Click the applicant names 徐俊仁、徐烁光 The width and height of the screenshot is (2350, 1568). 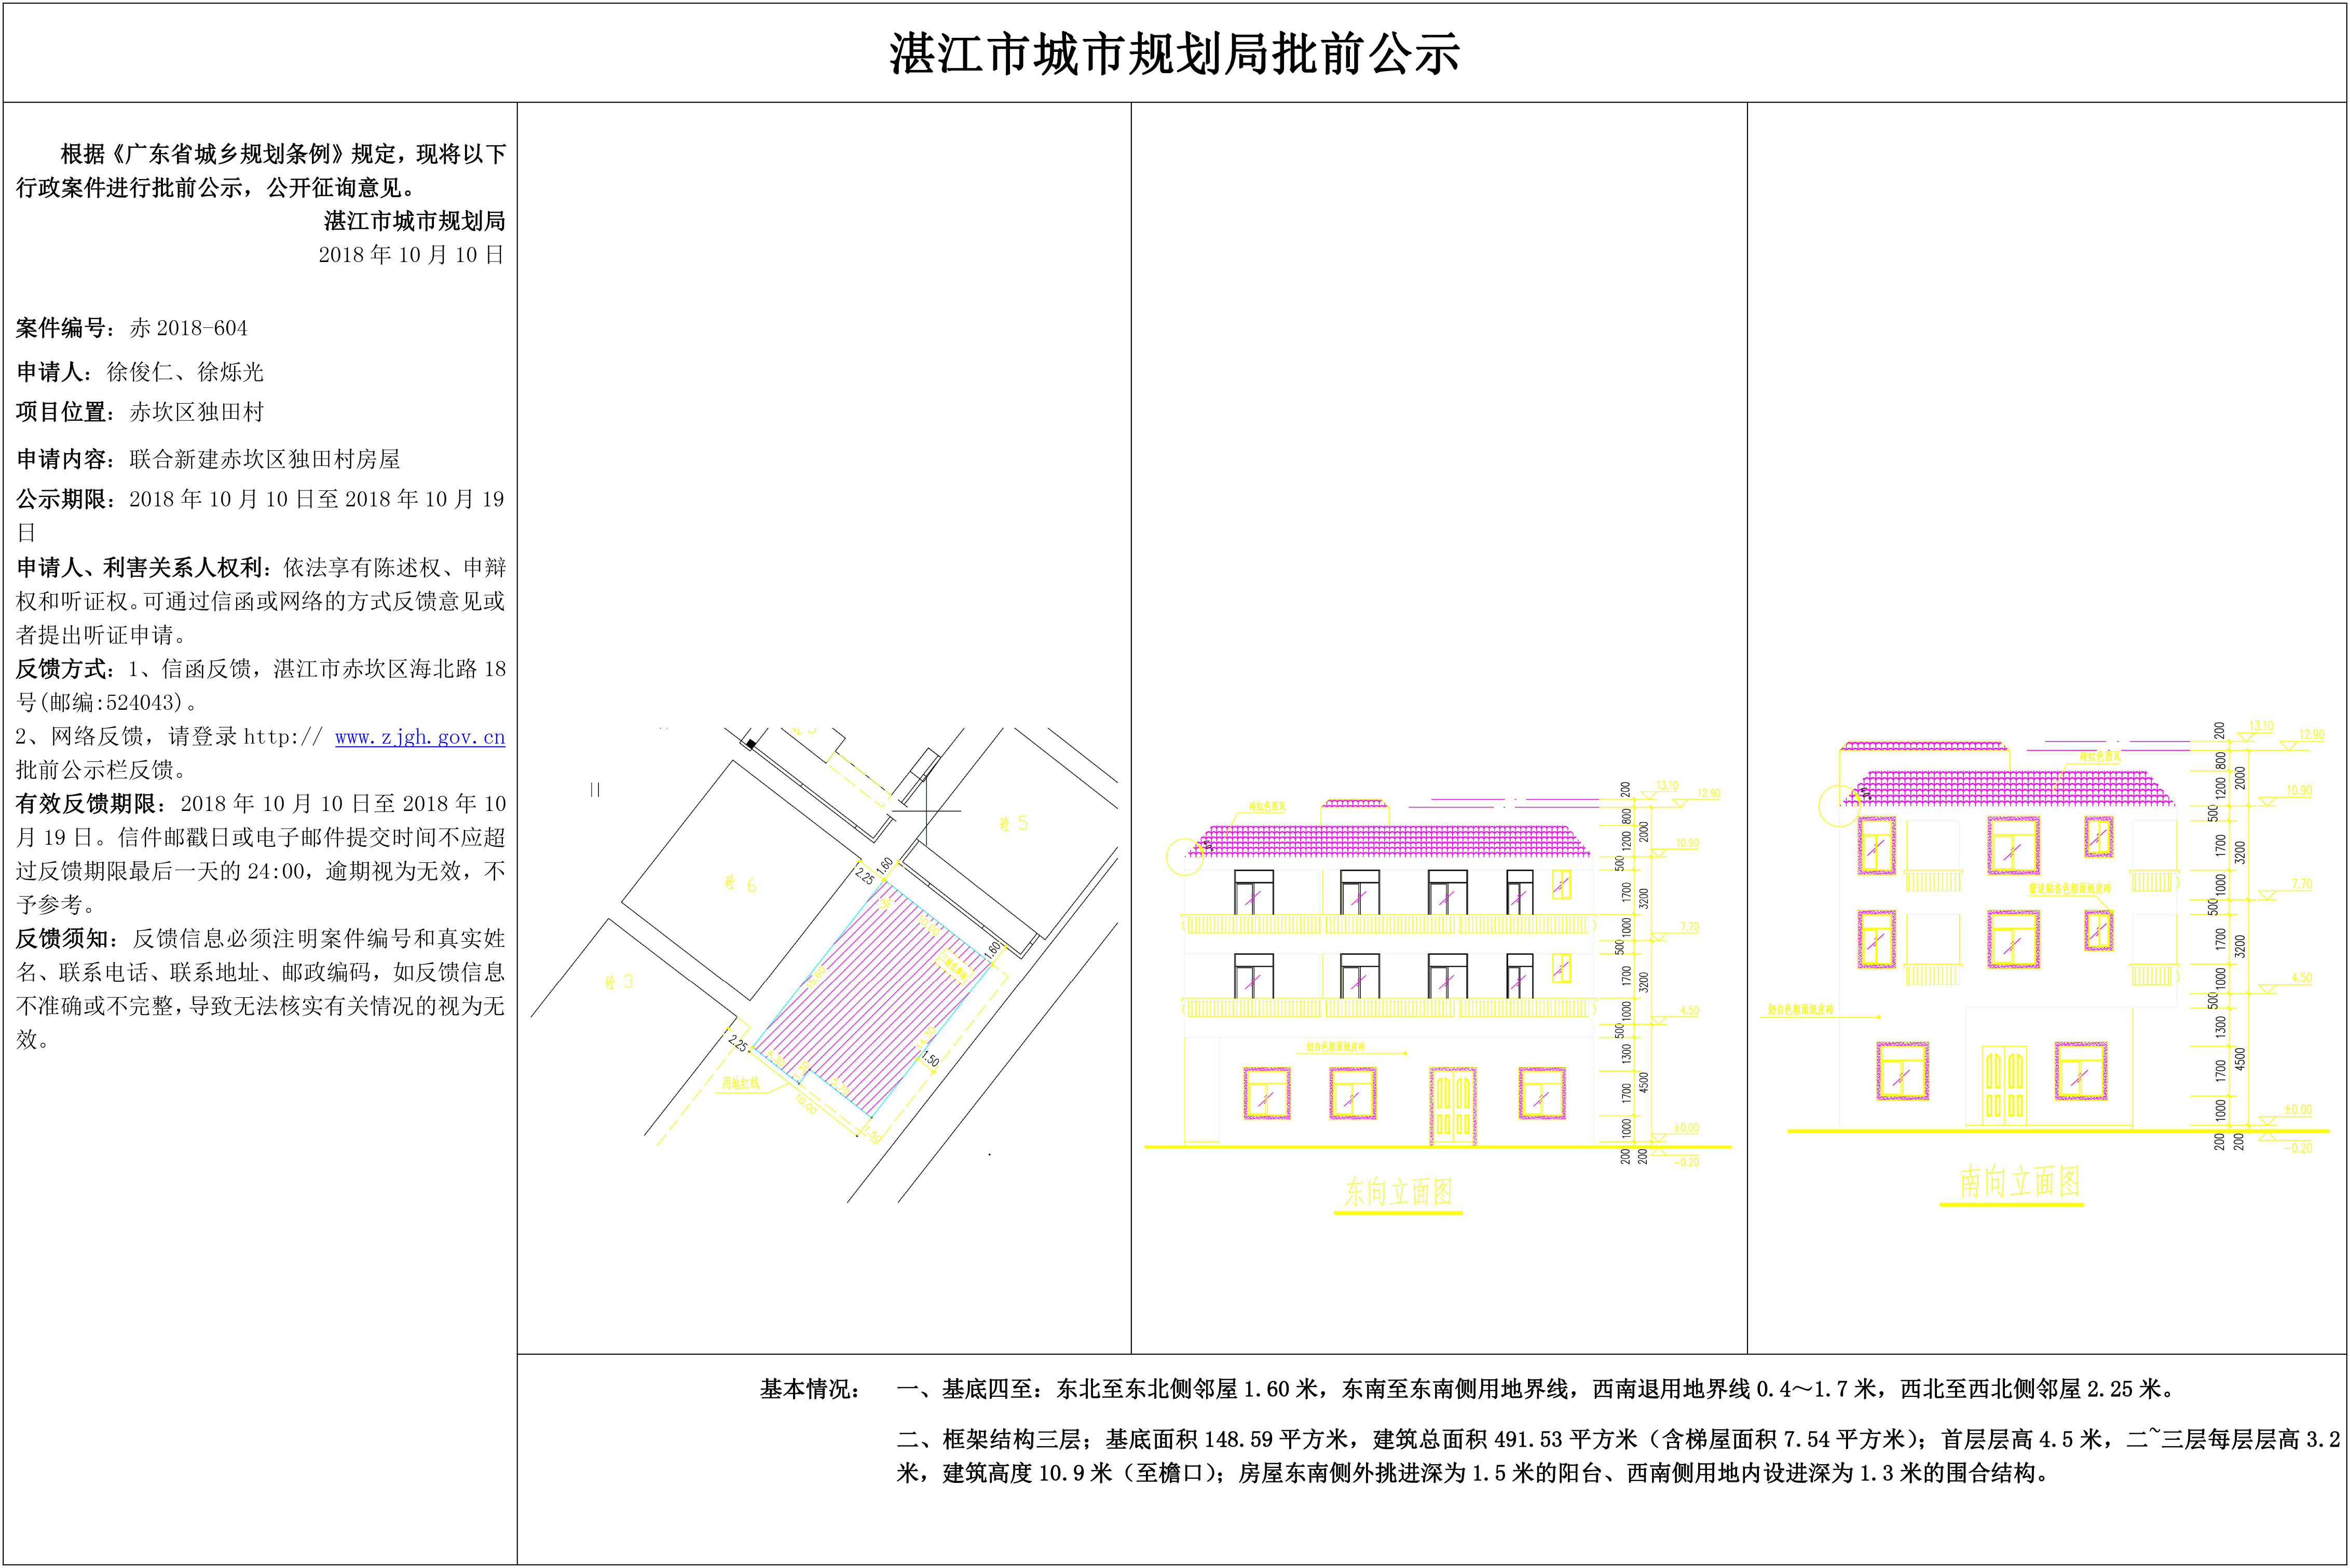pos(185,372)
